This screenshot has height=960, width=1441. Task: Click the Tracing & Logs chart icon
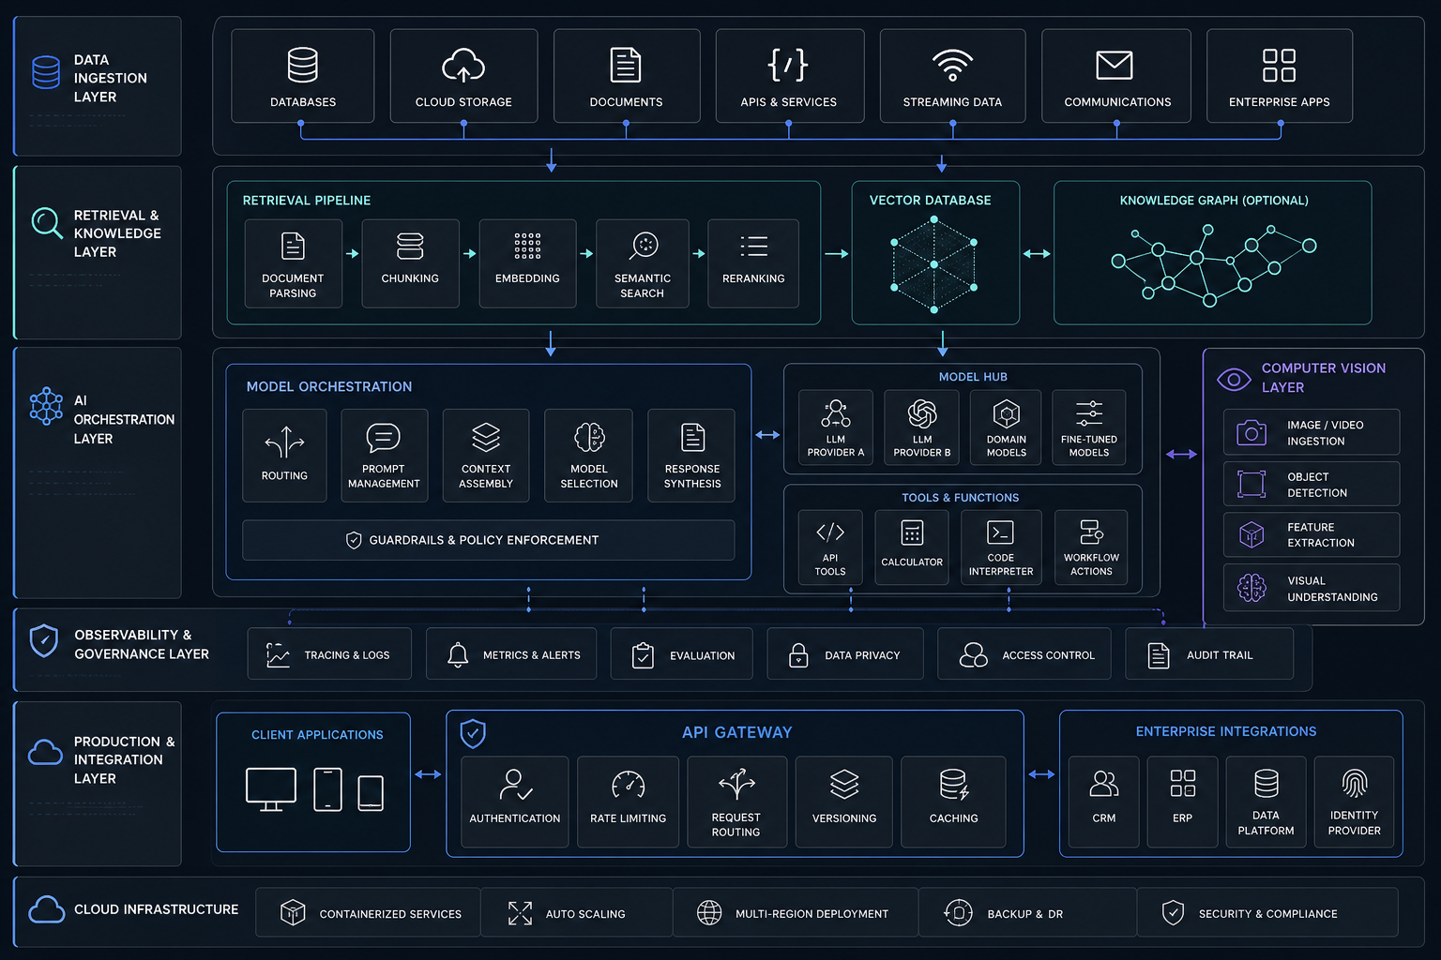coord(278,654)
